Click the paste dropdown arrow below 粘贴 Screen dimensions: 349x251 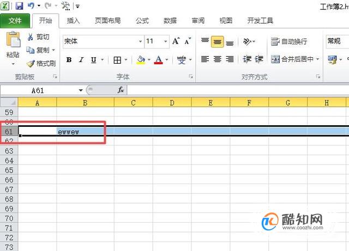(x=13, y=64)
